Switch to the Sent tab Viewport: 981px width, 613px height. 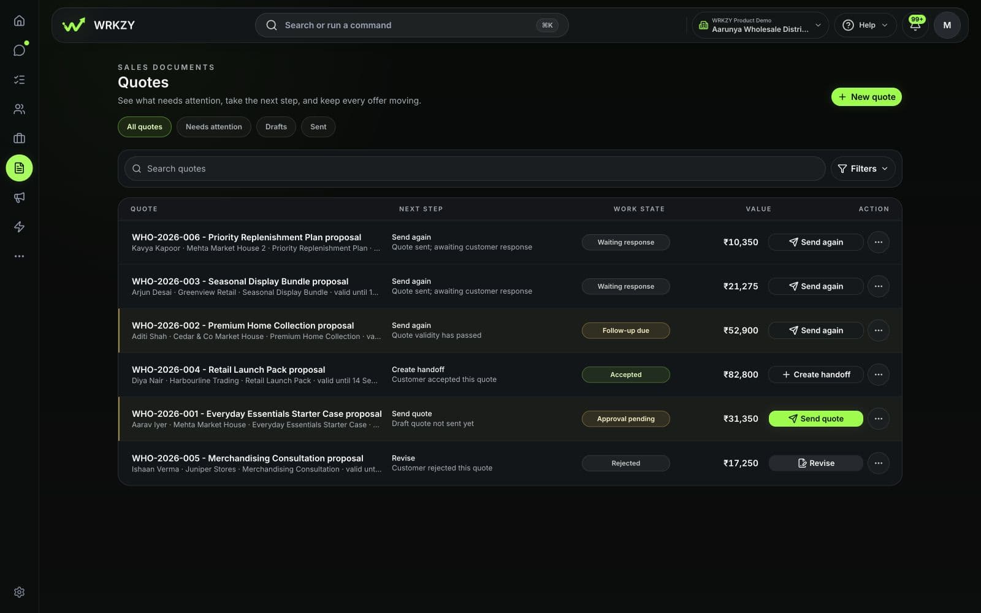tap(318, 127)
